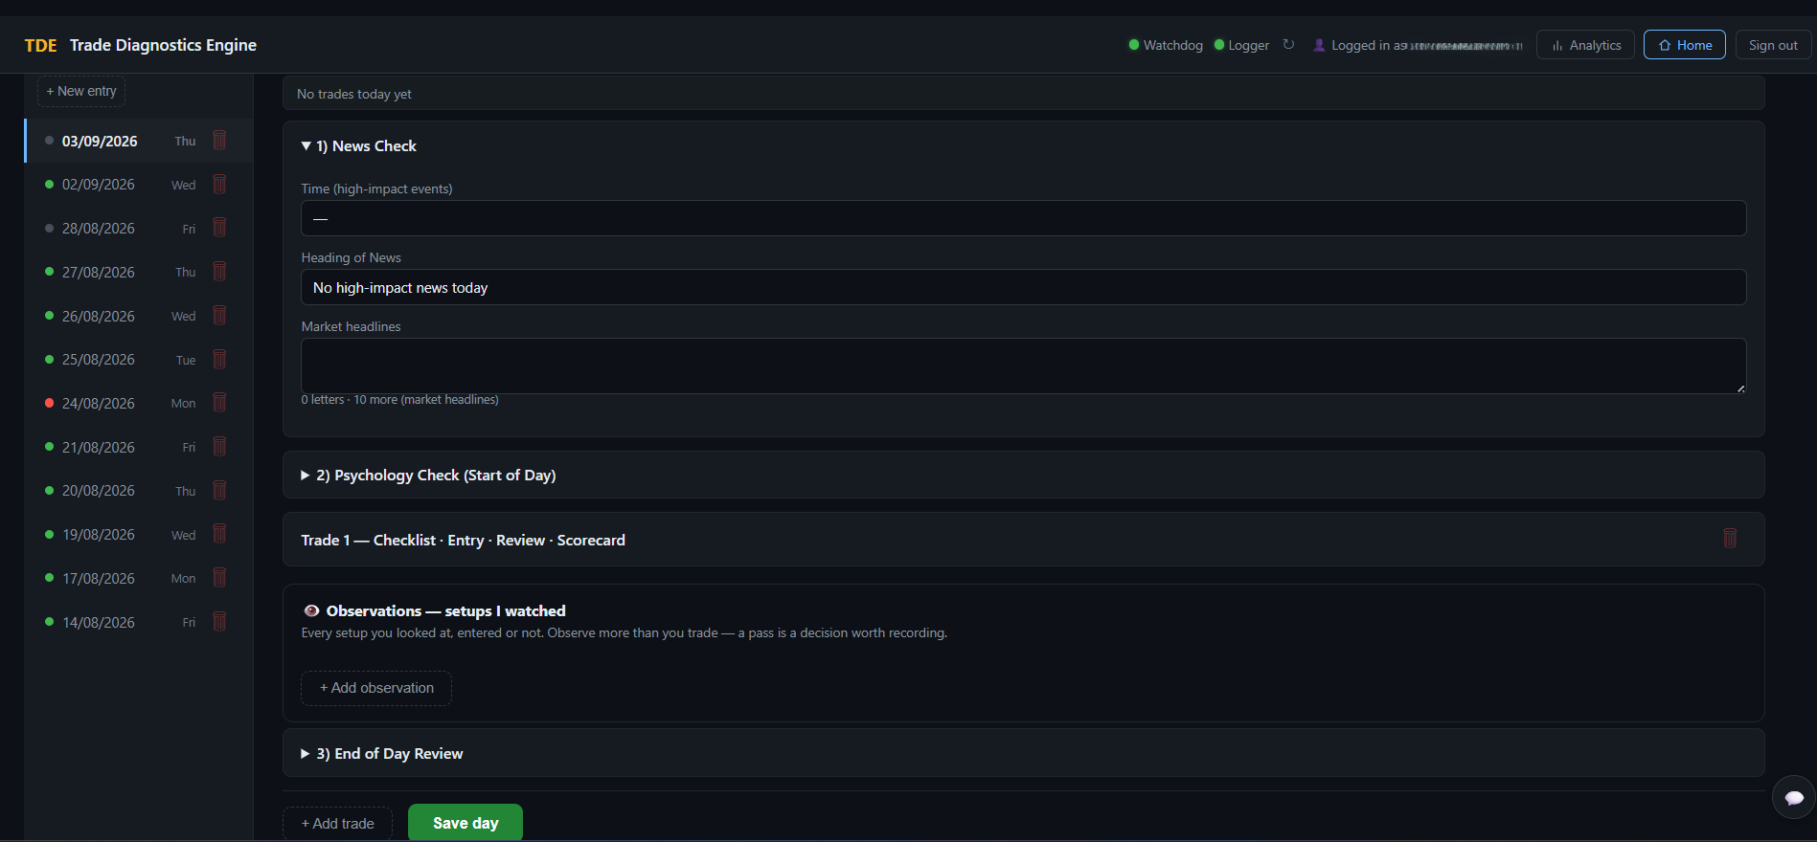Click the Watchdog status indicator
The image size is (1817, 842).
click(1166, 45)
